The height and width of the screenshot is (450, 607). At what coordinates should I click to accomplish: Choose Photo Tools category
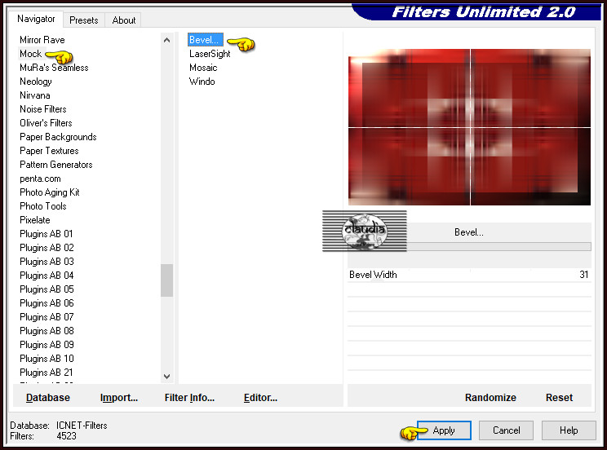(43, 206)
